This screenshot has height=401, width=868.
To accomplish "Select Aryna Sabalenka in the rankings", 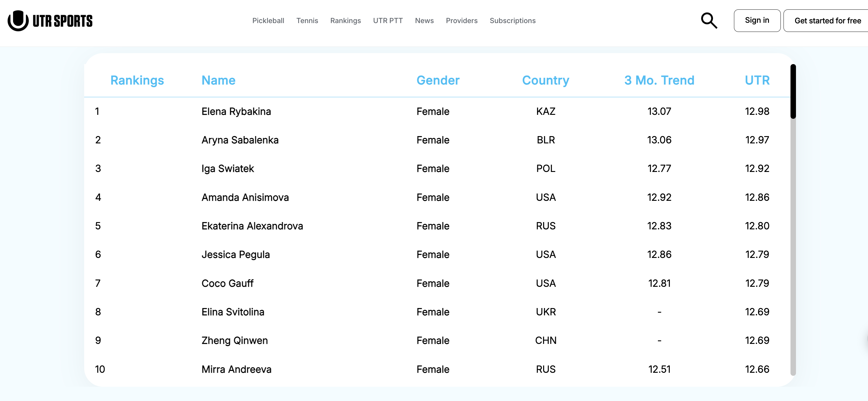I will pos(239,140).
